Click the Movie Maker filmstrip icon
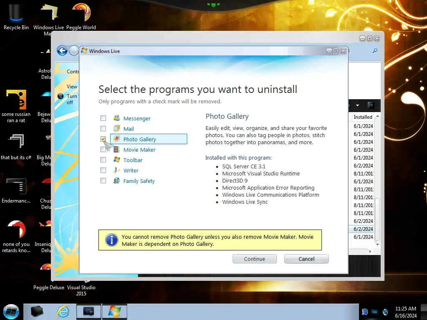The width and height of the screenshot is (427, 320). 117,150
